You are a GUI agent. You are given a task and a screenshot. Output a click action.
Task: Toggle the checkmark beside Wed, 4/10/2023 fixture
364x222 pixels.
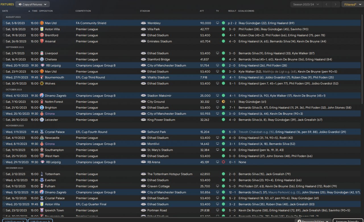pyautogui.click(x=4, y=96)
